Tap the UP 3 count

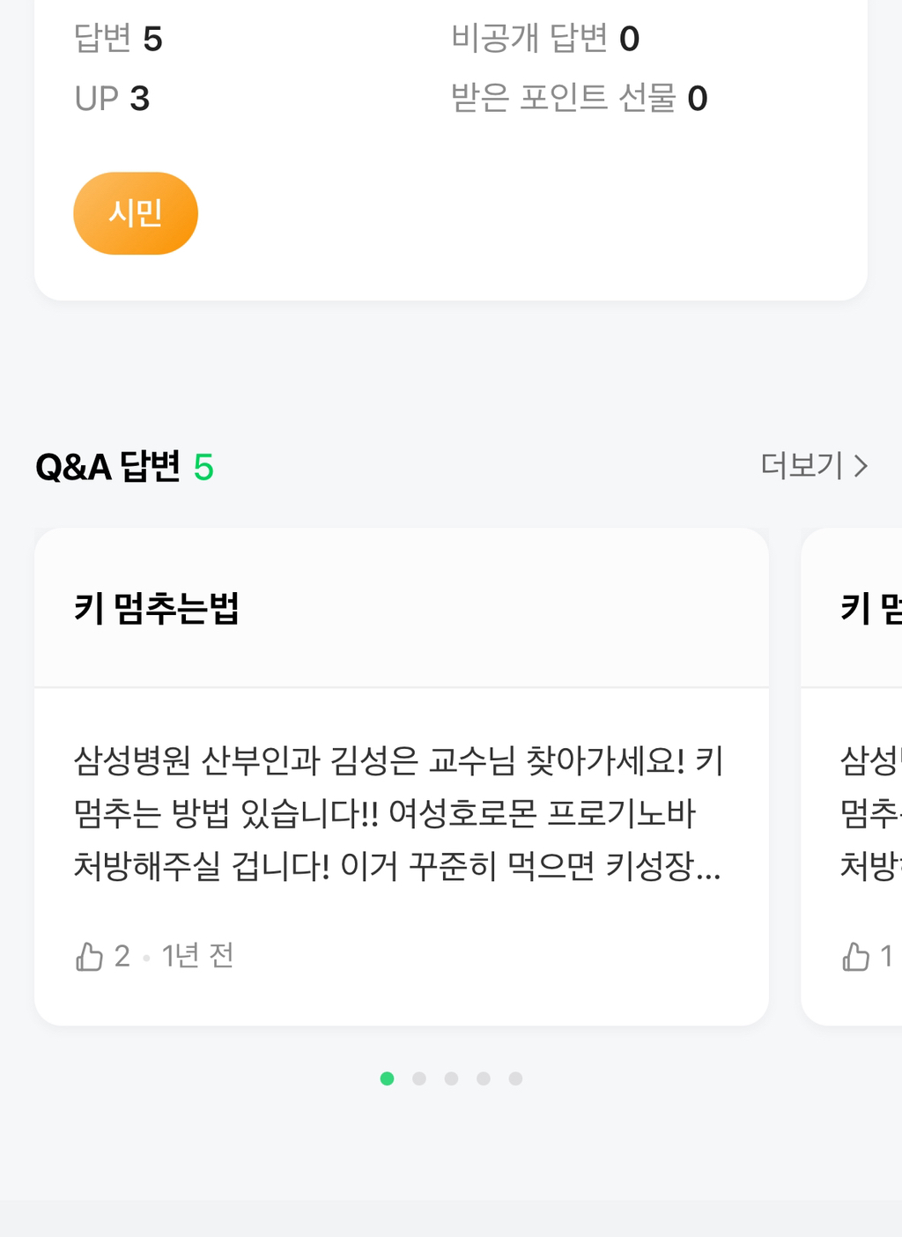click(112, 99)
